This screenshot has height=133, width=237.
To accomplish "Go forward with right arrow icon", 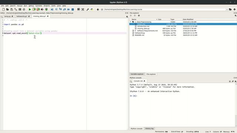I will point(102,9).
